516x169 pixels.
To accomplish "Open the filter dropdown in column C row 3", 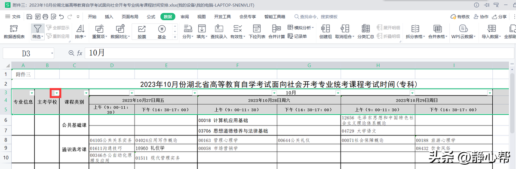I will tap(86, 93).
